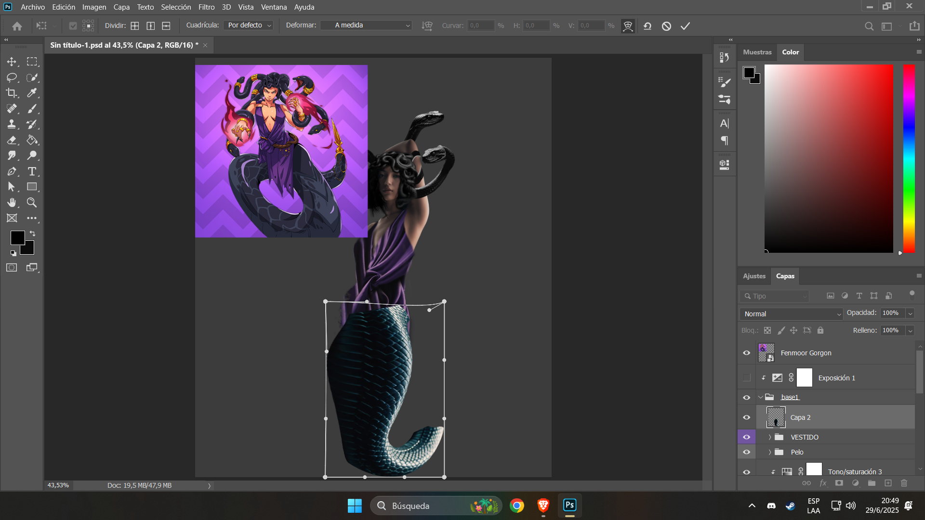Click the Curvar percentage field
The width and height of the screenshot is (925, 520).
480,26
